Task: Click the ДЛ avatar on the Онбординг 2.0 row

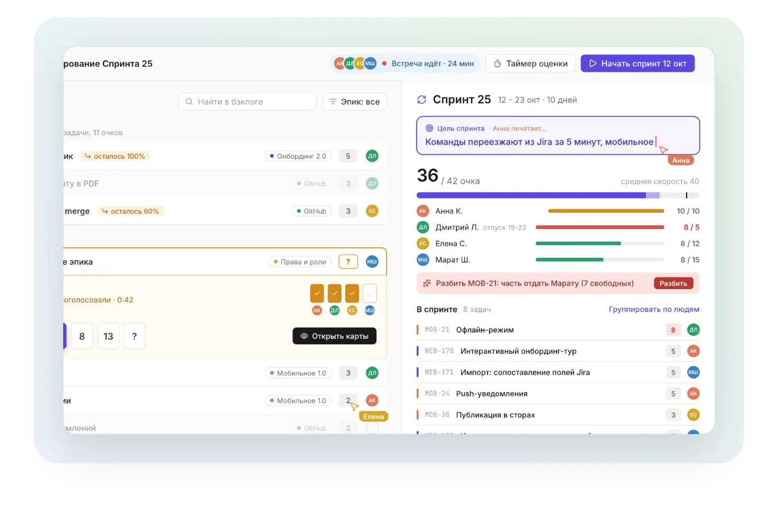Action: tap(372, 156)
